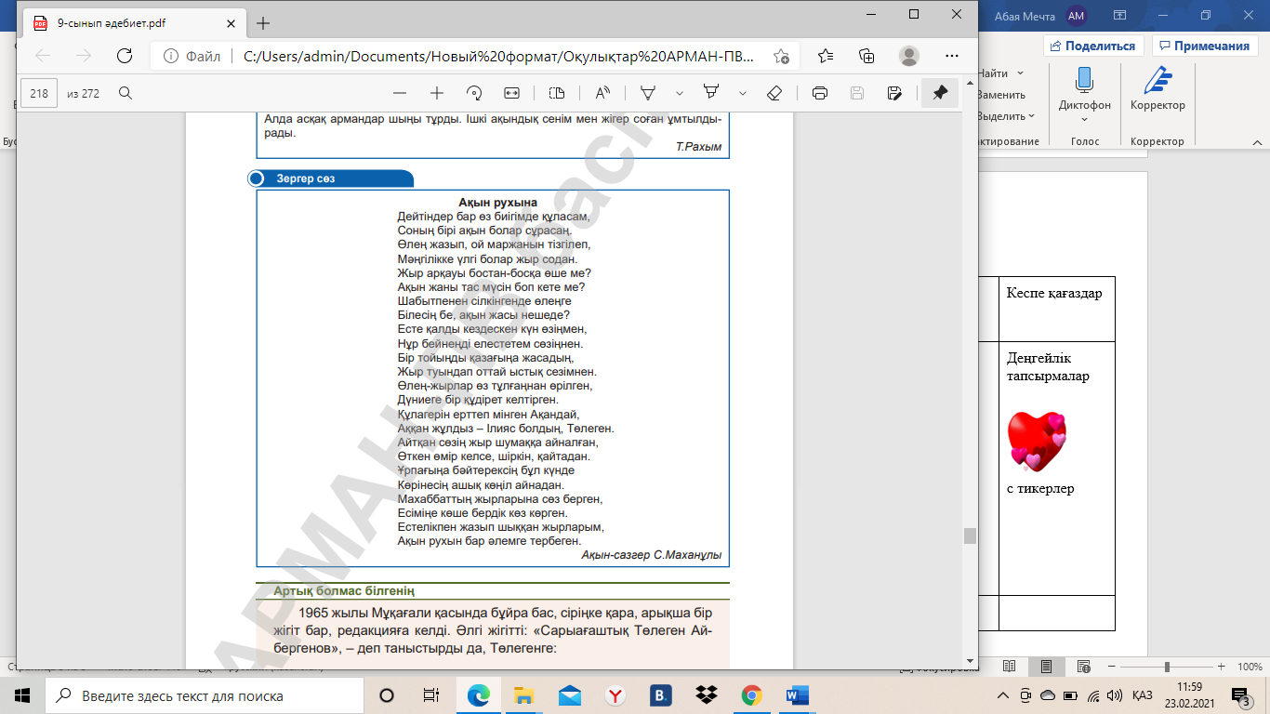Click the zoom out minus in Word

[x=1111, y=667]
